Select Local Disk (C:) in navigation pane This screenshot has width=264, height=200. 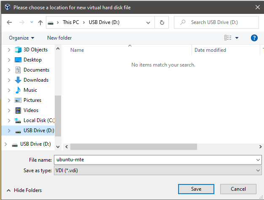(x=39, y=120)
